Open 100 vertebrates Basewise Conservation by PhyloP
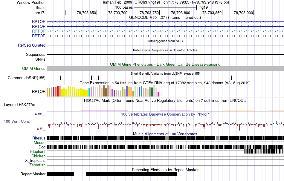This screenshot has height=181, width=284. tap(165, 114)
